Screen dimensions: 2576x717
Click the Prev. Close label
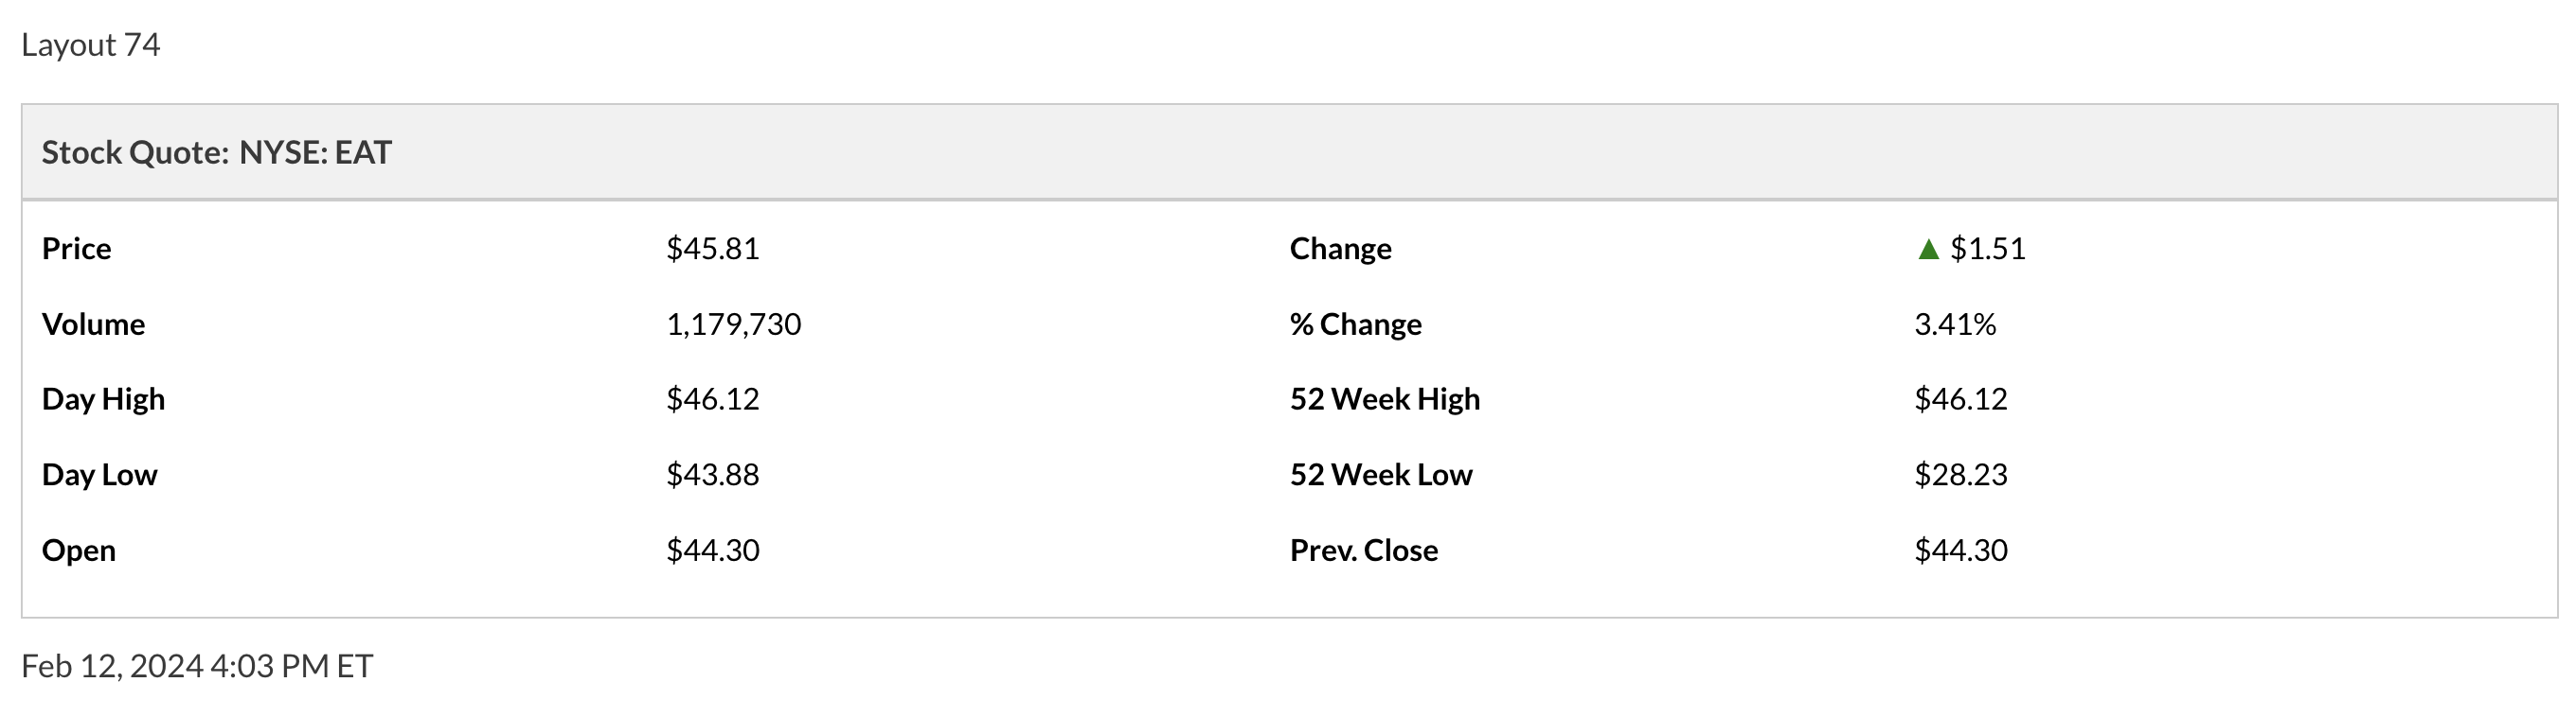1363,551
